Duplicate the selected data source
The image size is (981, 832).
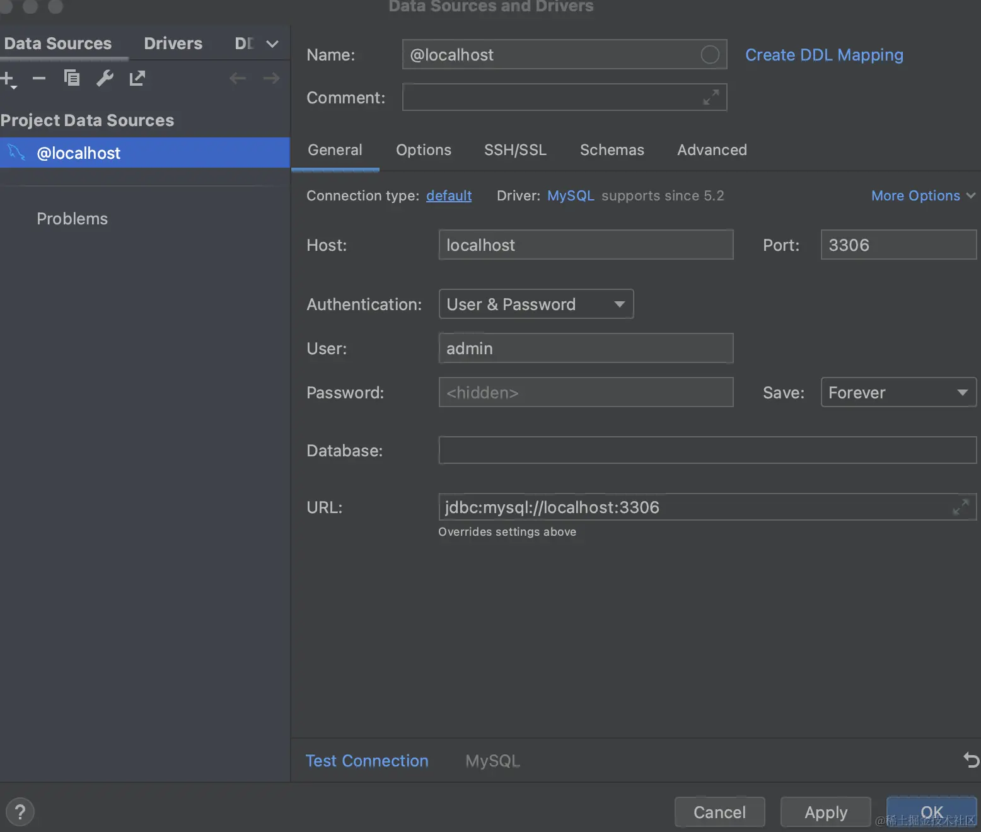[72, 78]
